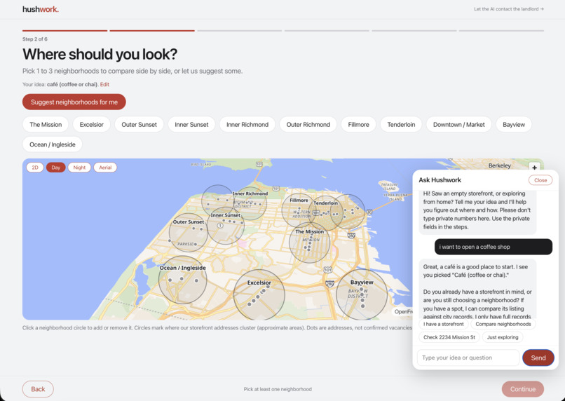Select Night map mode
Viewport: 565px width, 401px height.
pos(79,168)
